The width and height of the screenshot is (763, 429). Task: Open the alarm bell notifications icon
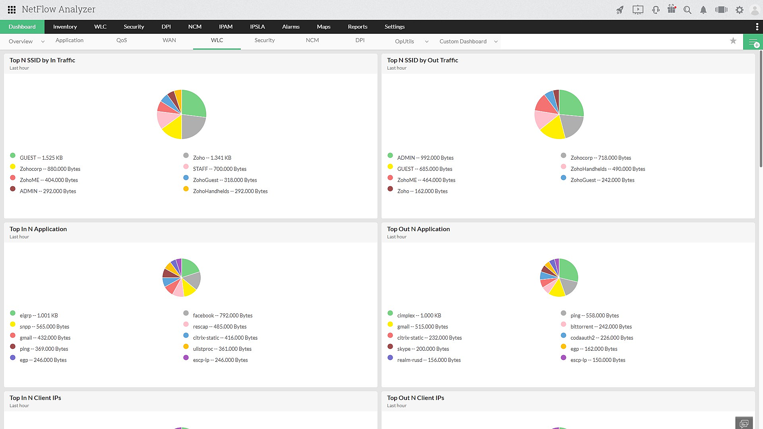coord(703,10)
